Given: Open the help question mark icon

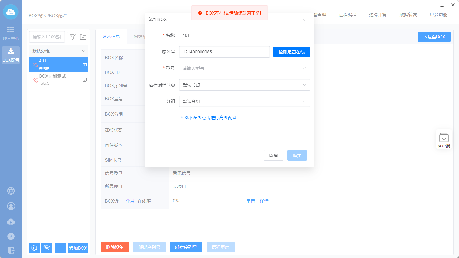Looking at the screenshot, I should tap(11, 236).
